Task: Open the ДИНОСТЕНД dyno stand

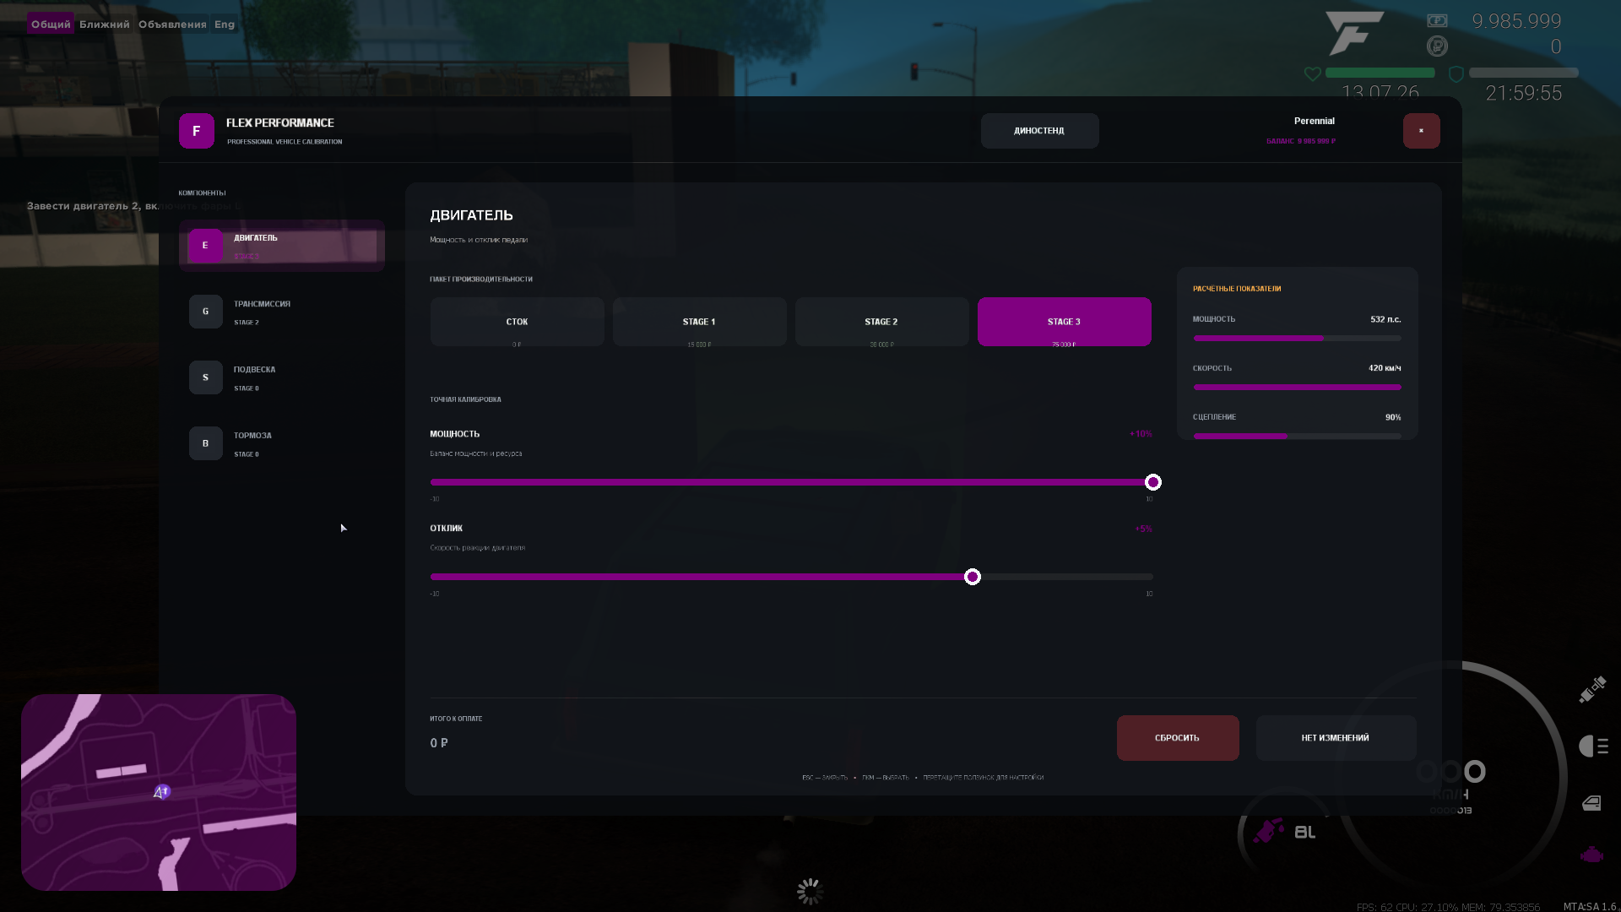Action: (1039, 131)
